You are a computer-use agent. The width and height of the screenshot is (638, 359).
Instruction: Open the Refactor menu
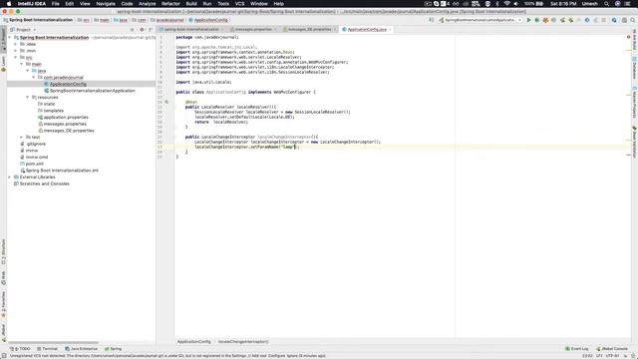[170, 4]
